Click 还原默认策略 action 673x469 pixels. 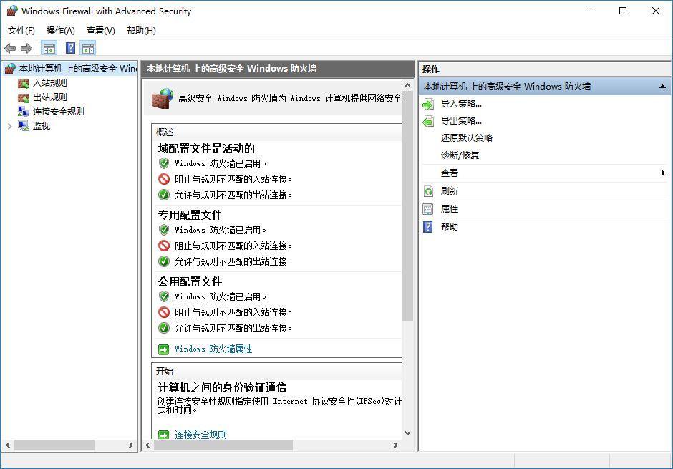coord(467,137)
